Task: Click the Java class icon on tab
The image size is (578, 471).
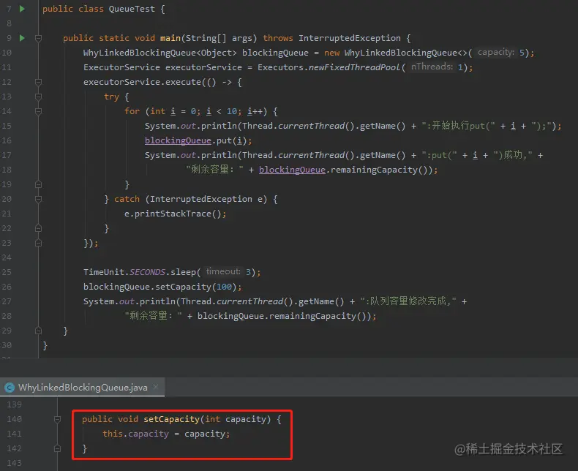Action: point(10,388)
